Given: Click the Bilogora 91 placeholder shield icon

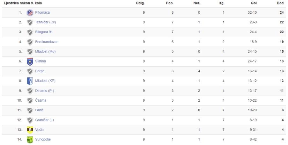Looking at the screenshot, I should point(30,32).
